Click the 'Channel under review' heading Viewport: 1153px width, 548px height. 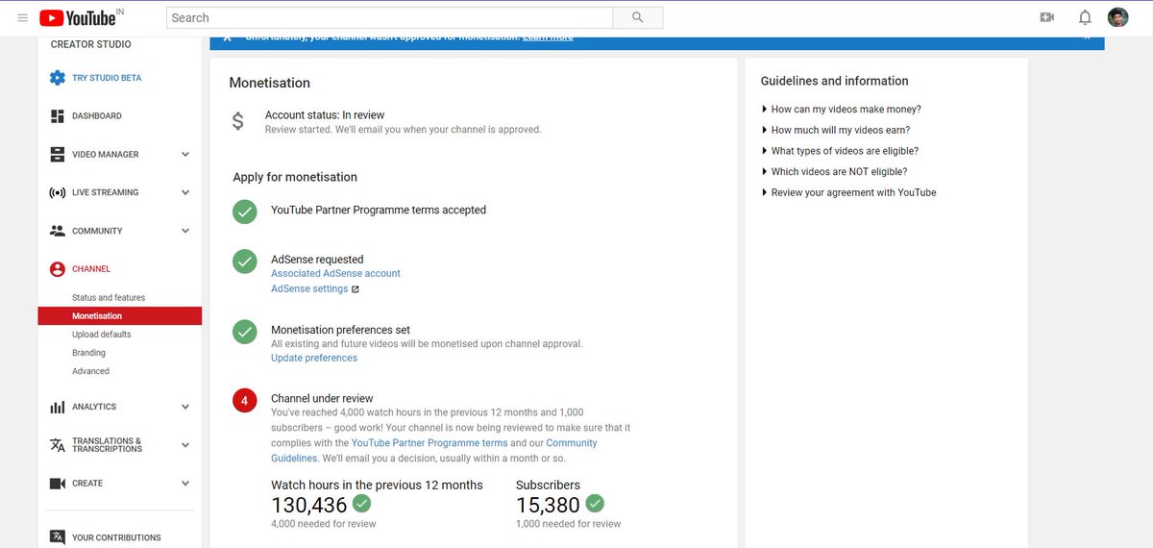[x=322, y=399]
